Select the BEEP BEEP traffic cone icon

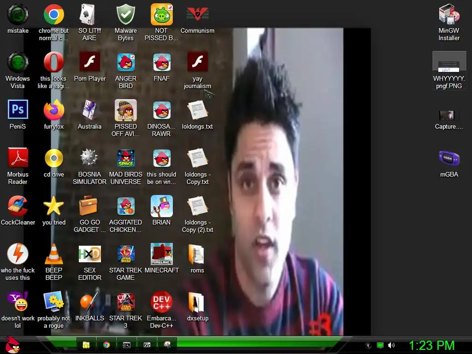click(x=53, y=254)
